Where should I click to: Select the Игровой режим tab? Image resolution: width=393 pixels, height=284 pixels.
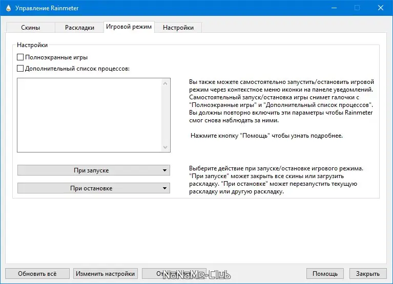(129, 27)
